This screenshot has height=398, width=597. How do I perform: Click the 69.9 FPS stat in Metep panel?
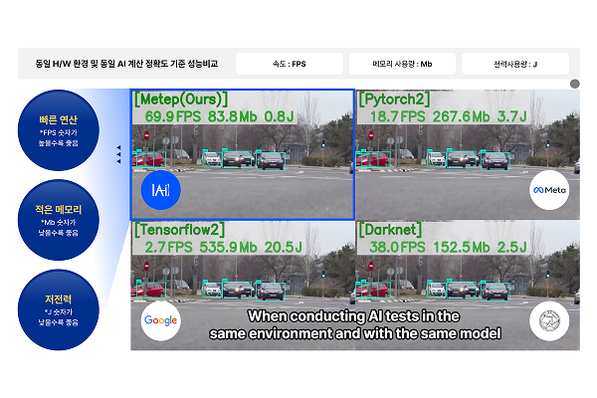174,116
